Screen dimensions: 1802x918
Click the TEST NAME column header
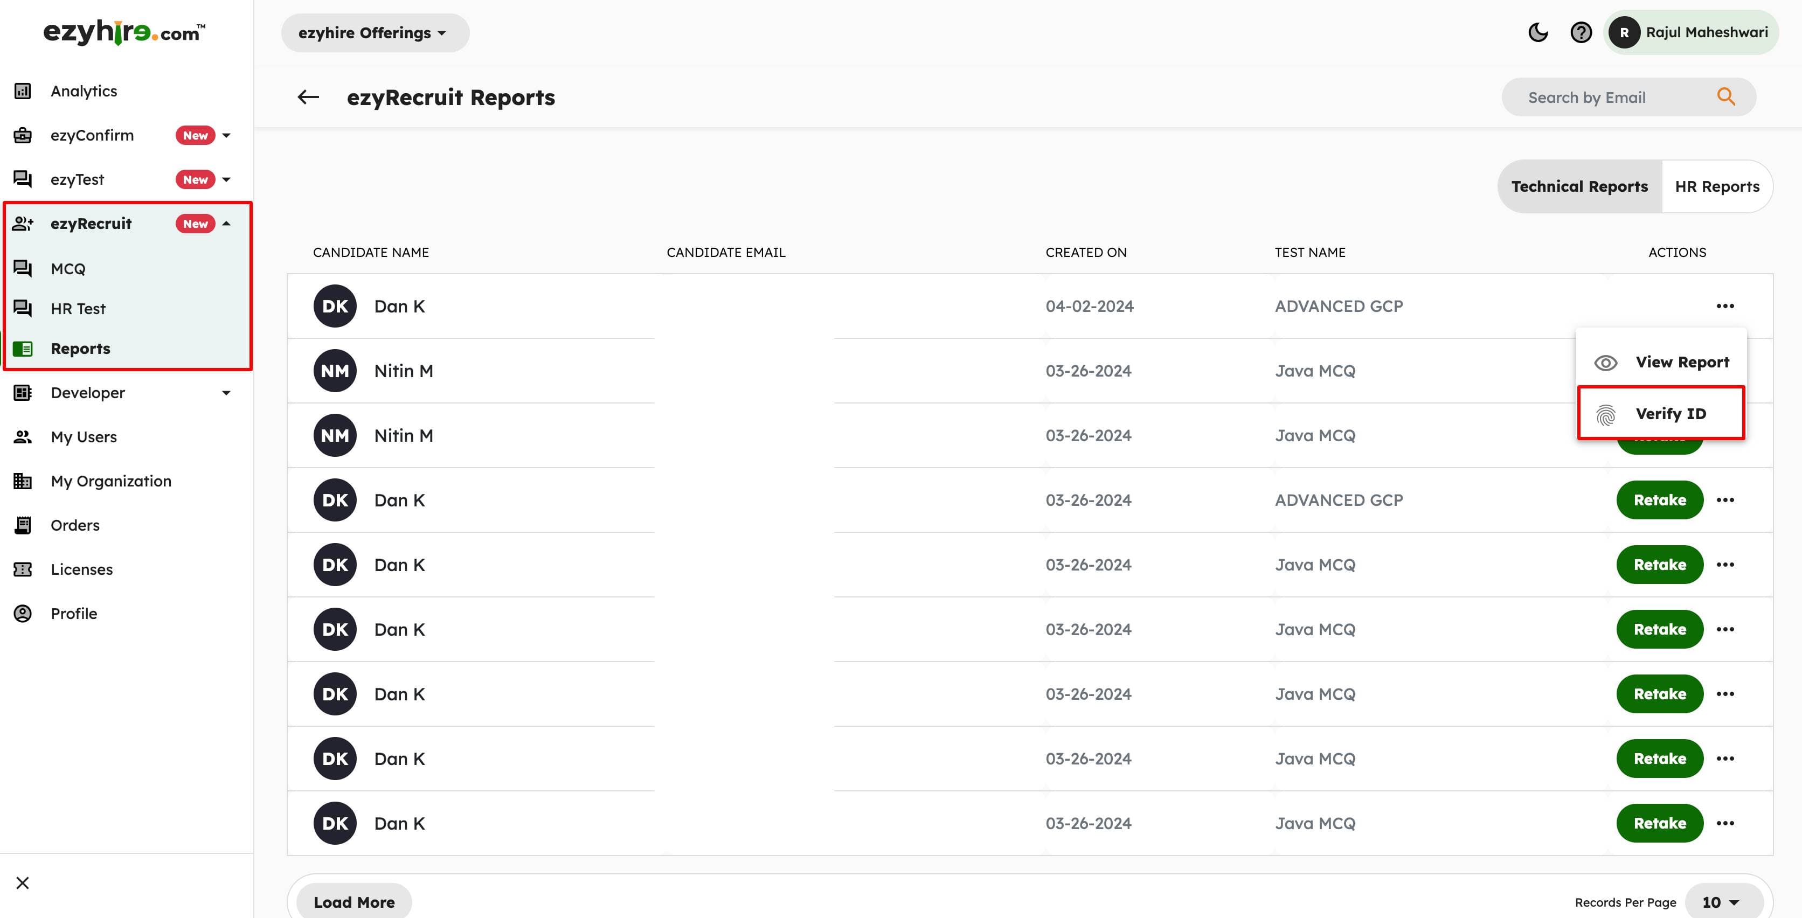click(x=1309, y=253)
